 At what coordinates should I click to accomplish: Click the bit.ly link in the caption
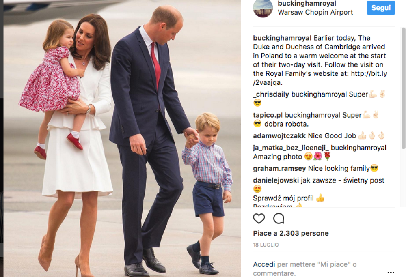point(320,78)
